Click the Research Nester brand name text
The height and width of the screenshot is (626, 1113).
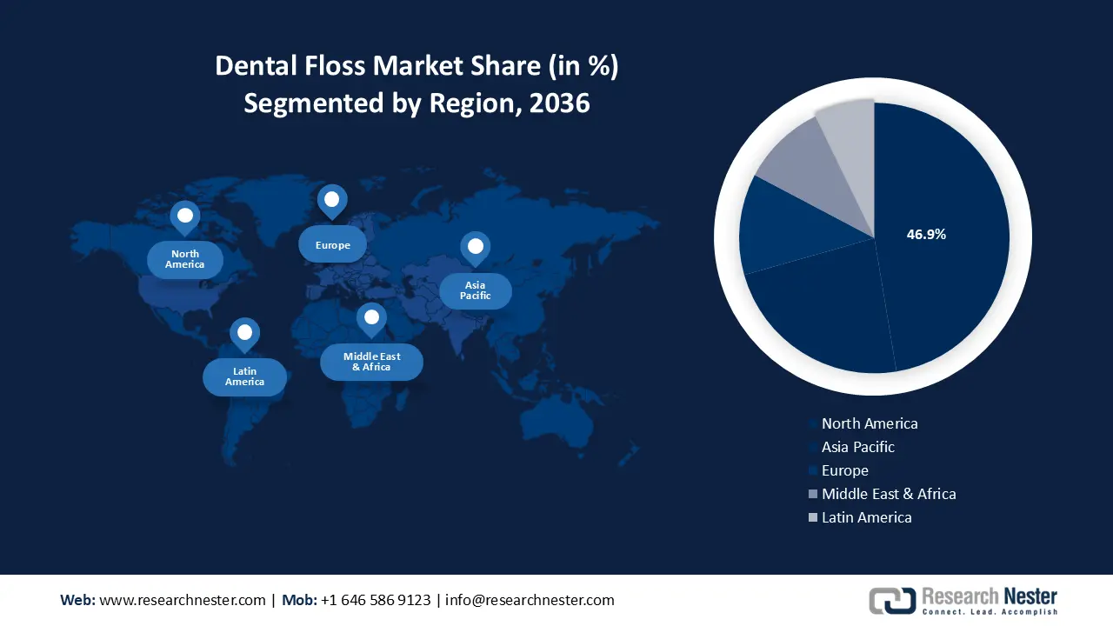(990, 596)
